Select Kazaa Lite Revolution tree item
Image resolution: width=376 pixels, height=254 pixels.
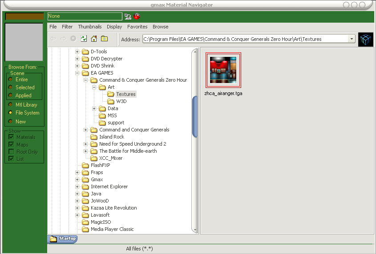[x=113, y=208]
